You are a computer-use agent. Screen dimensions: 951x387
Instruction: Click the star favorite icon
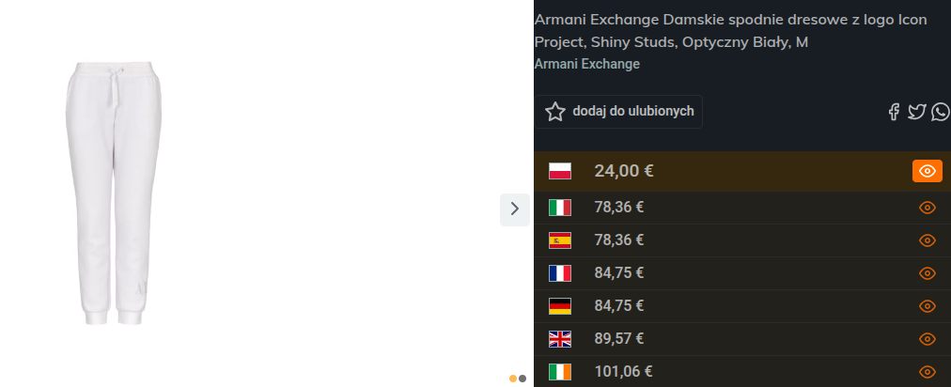tap(555, 112)
